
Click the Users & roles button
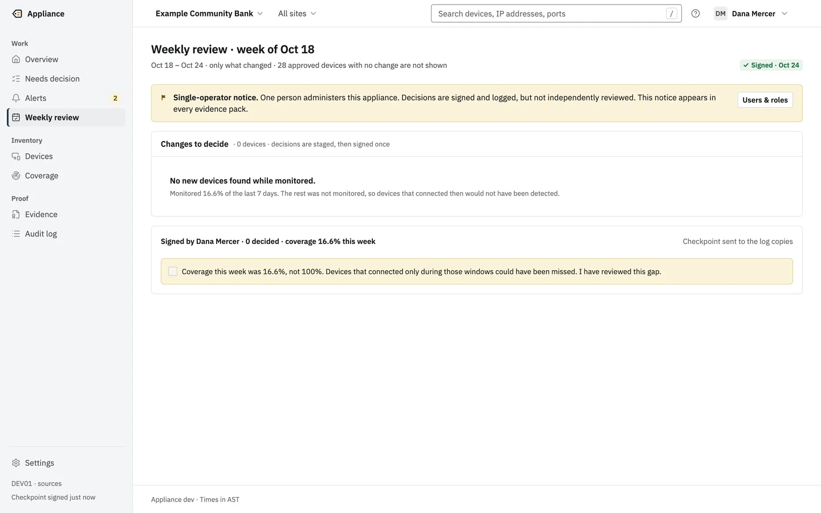coord(765,100)
